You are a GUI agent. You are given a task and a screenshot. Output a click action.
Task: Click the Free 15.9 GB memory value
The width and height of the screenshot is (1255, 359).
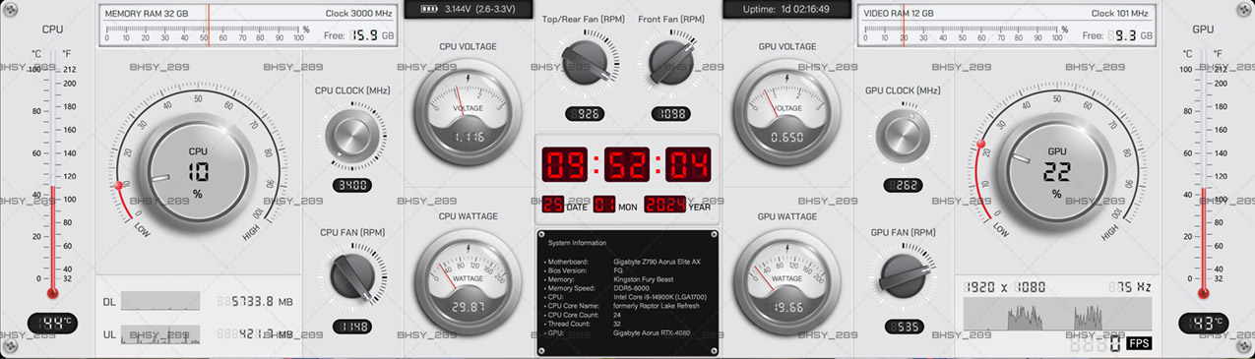[x=359, y=35]
